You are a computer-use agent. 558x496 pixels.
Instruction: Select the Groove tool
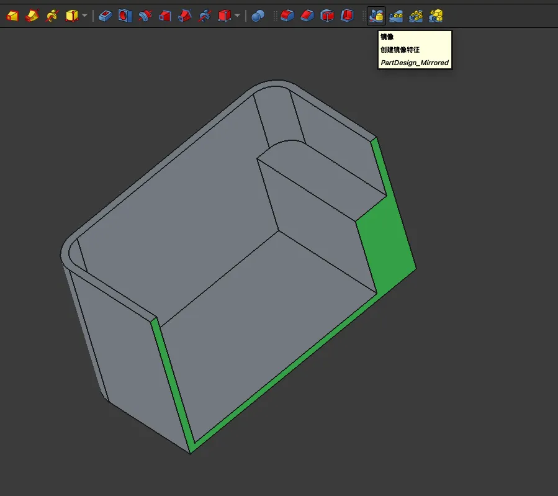pos(145,16)
